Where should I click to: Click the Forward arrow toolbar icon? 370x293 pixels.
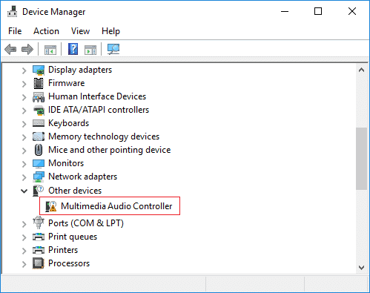[x=27, y=49]
